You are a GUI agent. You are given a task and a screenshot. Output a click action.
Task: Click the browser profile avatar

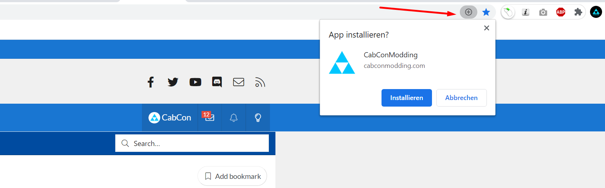[596, 12]
